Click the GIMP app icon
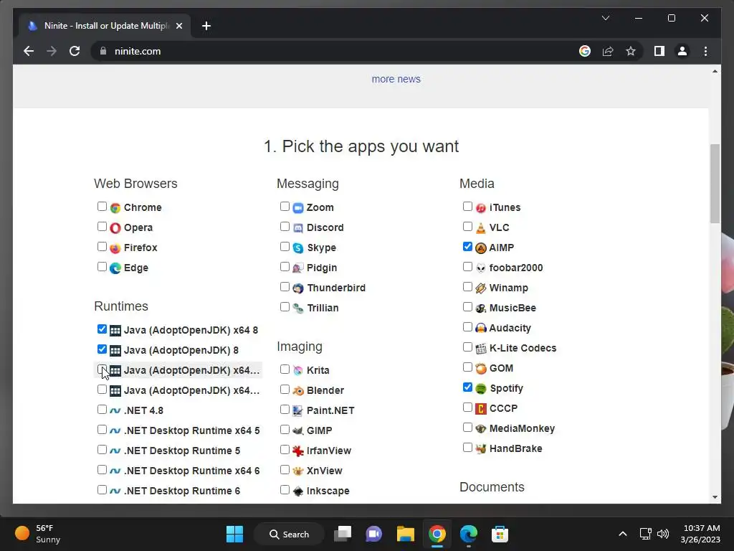The height and width of the screenshot is (551, 734). (298, 430)
